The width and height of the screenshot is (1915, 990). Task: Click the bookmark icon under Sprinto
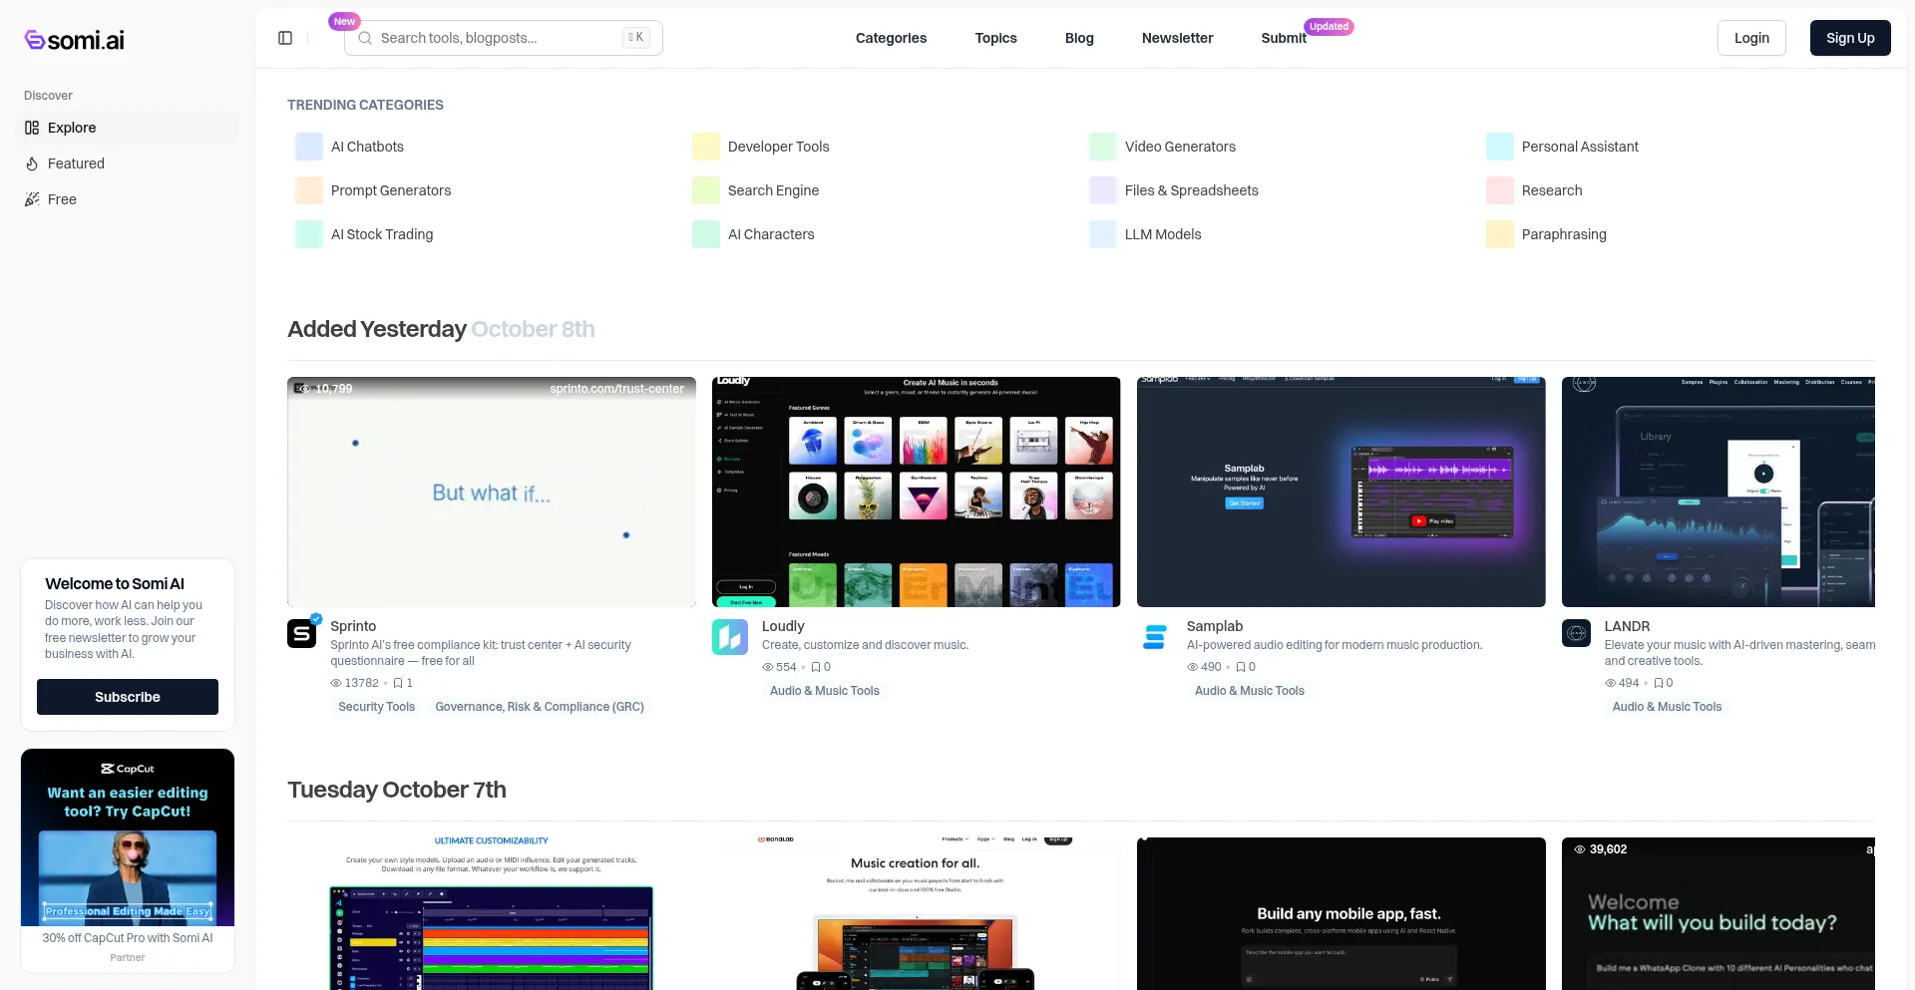398,683
